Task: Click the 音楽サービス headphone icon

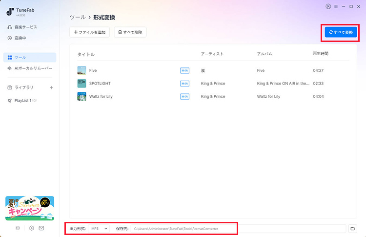Action: [x=10, y=27]
